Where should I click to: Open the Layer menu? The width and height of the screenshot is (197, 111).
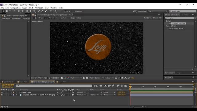click(x=25, y=8)
